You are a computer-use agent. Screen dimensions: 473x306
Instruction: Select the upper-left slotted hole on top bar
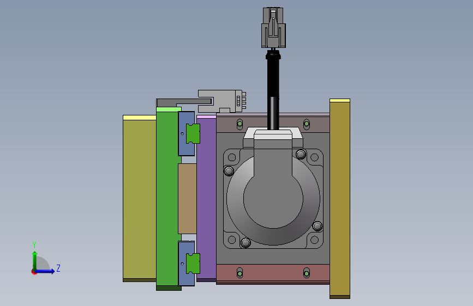point(240,124)
